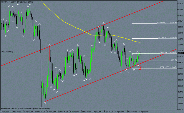Click the 1st TARGET 200% fib label

pos(167,37)
